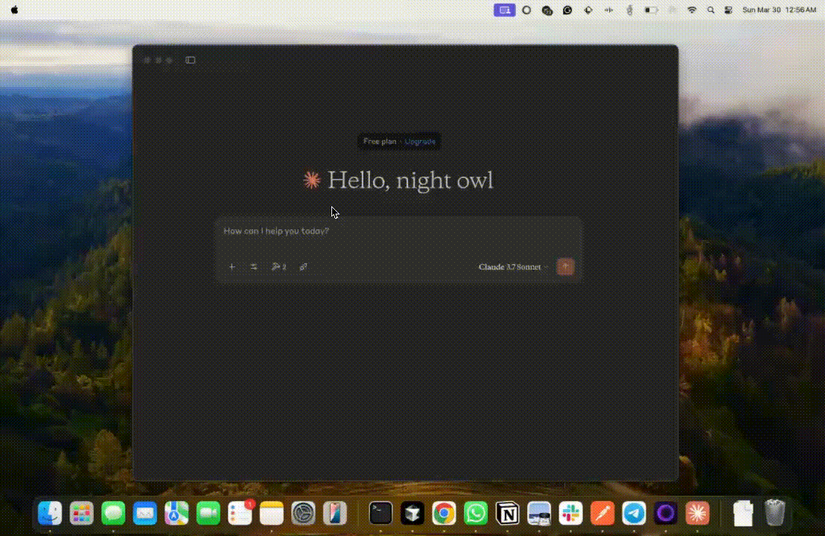The image size is (825, 536).
Task: Open Maps from the Dock
Action: tap(176, 513)
